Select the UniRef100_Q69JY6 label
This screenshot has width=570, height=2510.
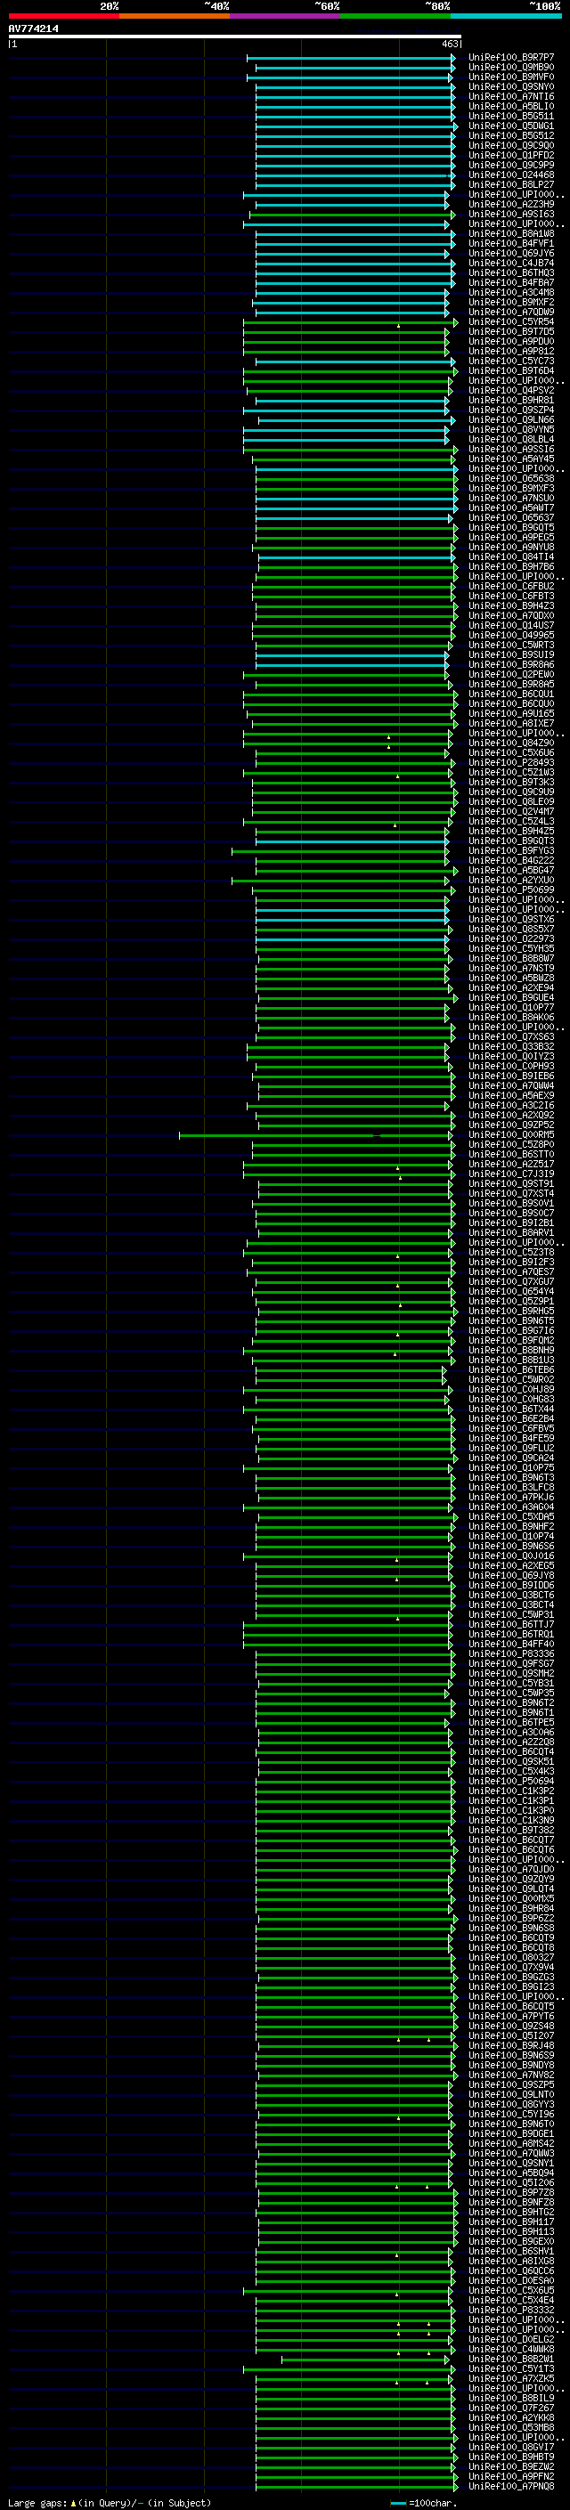pos(511,254)
